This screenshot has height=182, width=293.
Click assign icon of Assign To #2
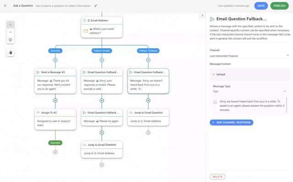38,112
